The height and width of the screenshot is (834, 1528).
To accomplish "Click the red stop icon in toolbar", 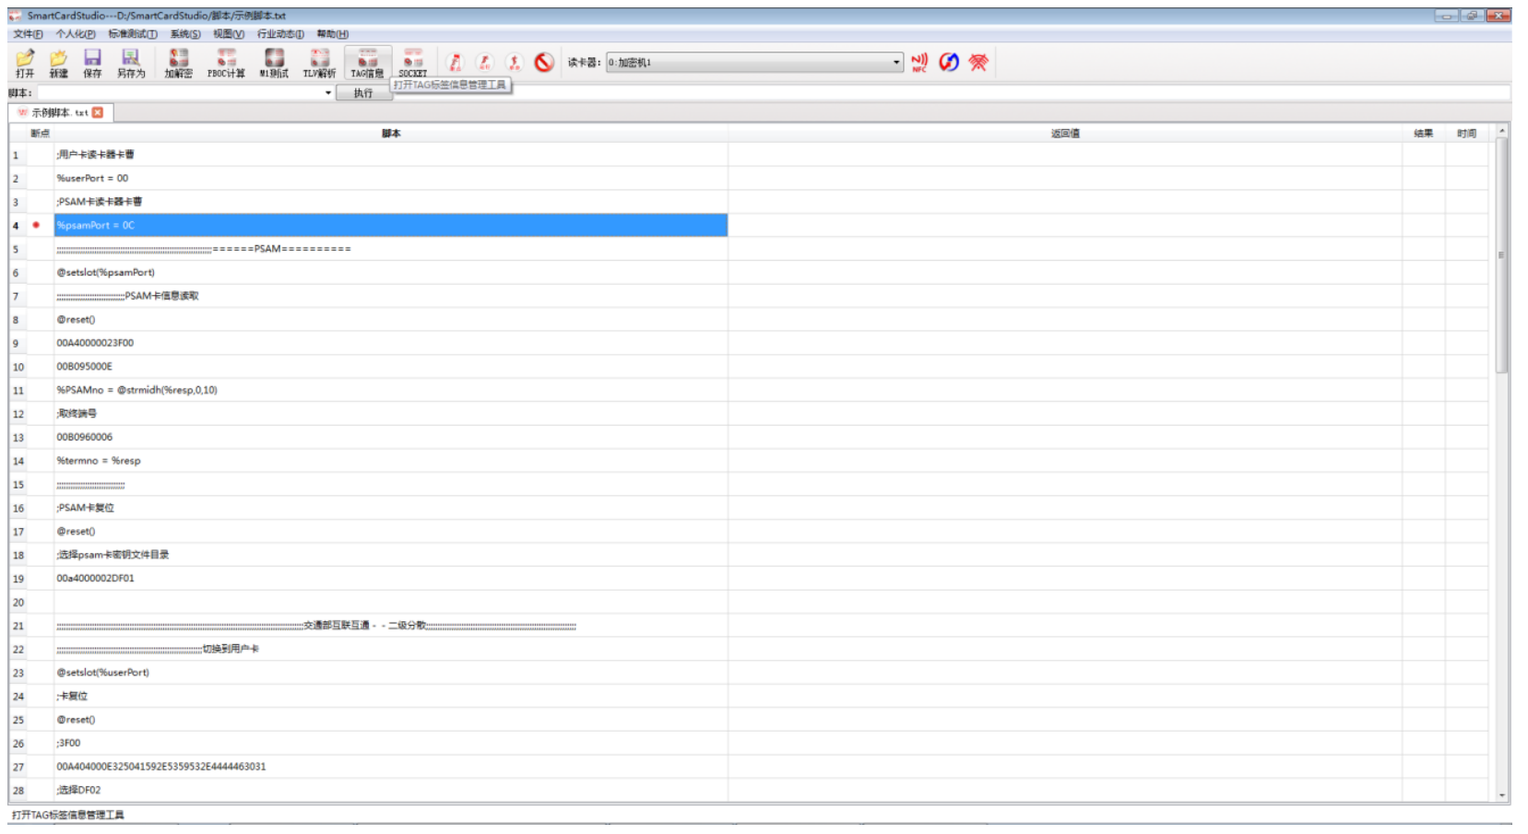I will [544, 62].
